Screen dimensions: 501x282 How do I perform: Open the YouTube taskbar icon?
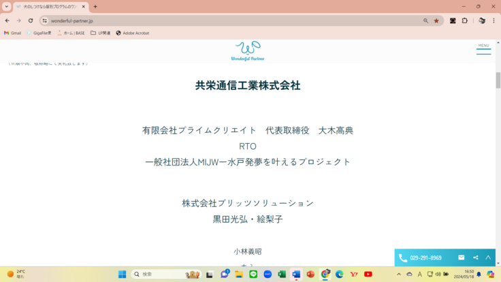[368, 274]
